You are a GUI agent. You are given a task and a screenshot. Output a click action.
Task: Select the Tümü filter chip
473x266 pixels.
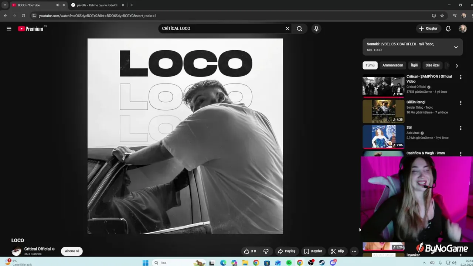coord(370,65)
